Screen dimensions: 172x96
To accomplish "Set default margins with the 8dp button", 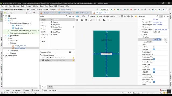I will point(86,20).
